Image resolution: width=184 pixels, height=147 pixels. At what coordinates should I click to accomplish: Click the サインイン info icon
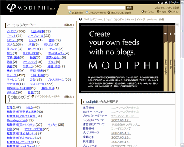click(x=143, y=12)
